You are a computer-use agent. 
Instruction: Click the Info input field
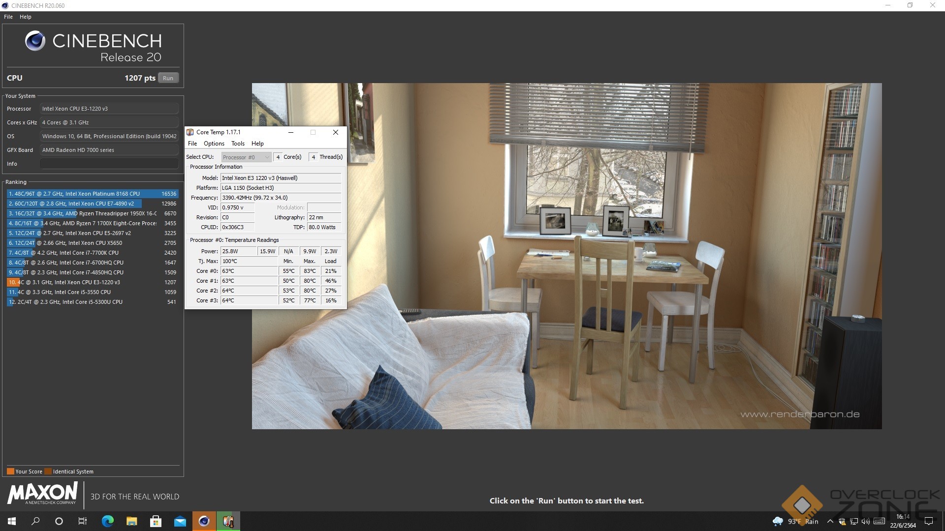click(x=109, y=164)
